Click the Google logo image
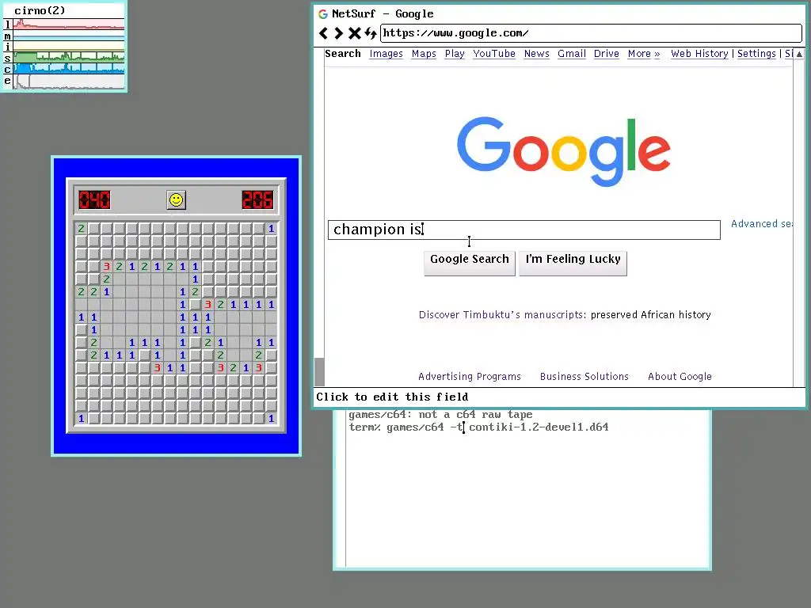The image size is (811, 608). (x=564, y=151)
